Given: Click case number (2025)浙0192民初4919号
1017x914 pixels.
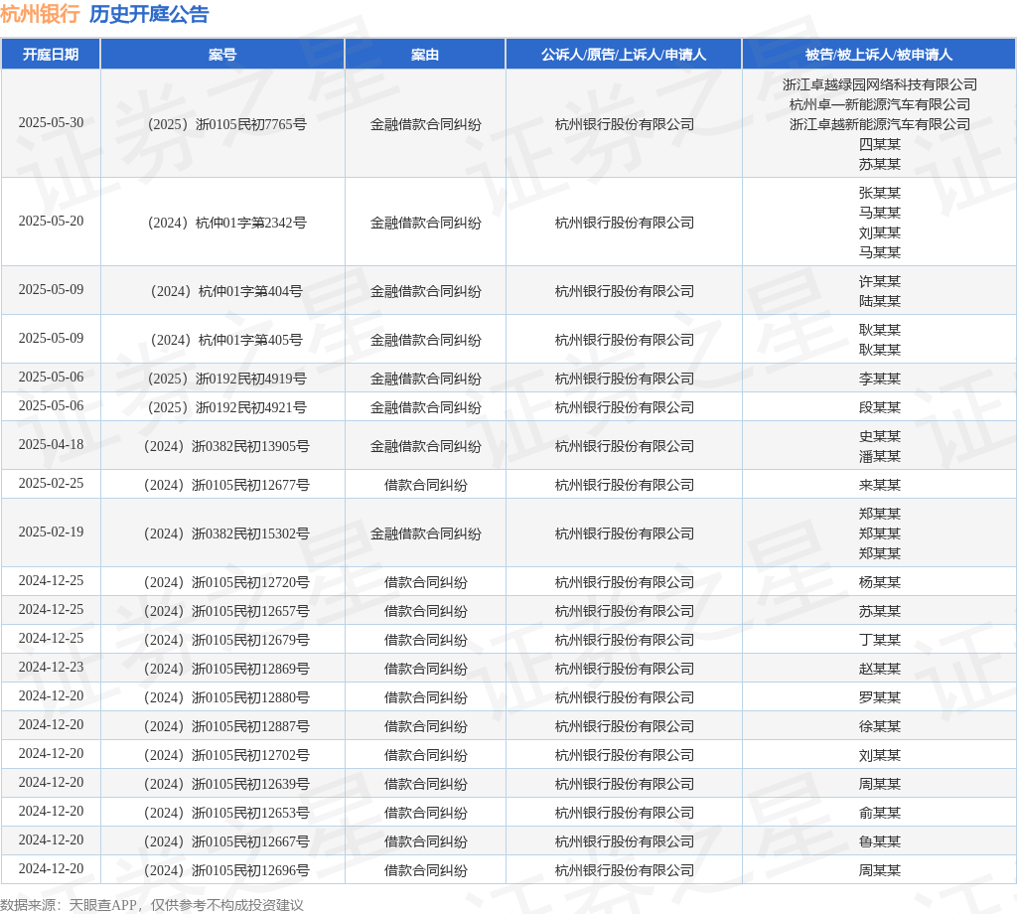Looking at the screenshot, I should [226, 379].
